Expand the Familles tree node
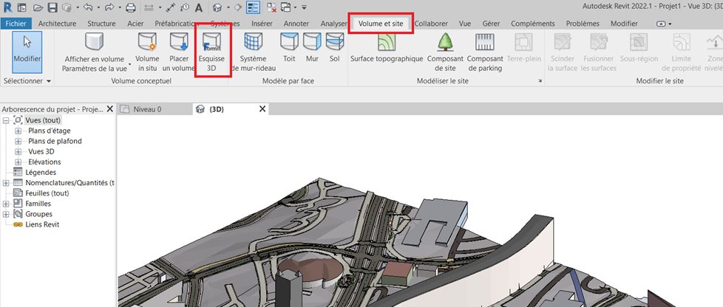This screenshot has height=307, width=723. (x=7, y=204)
